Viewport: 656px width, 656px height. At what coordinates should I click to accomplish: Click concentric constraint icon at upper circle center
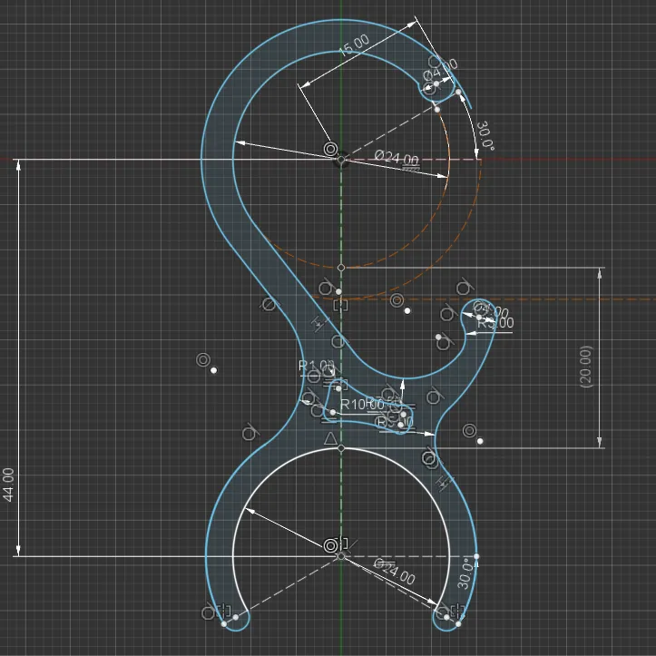click(330, 148)
